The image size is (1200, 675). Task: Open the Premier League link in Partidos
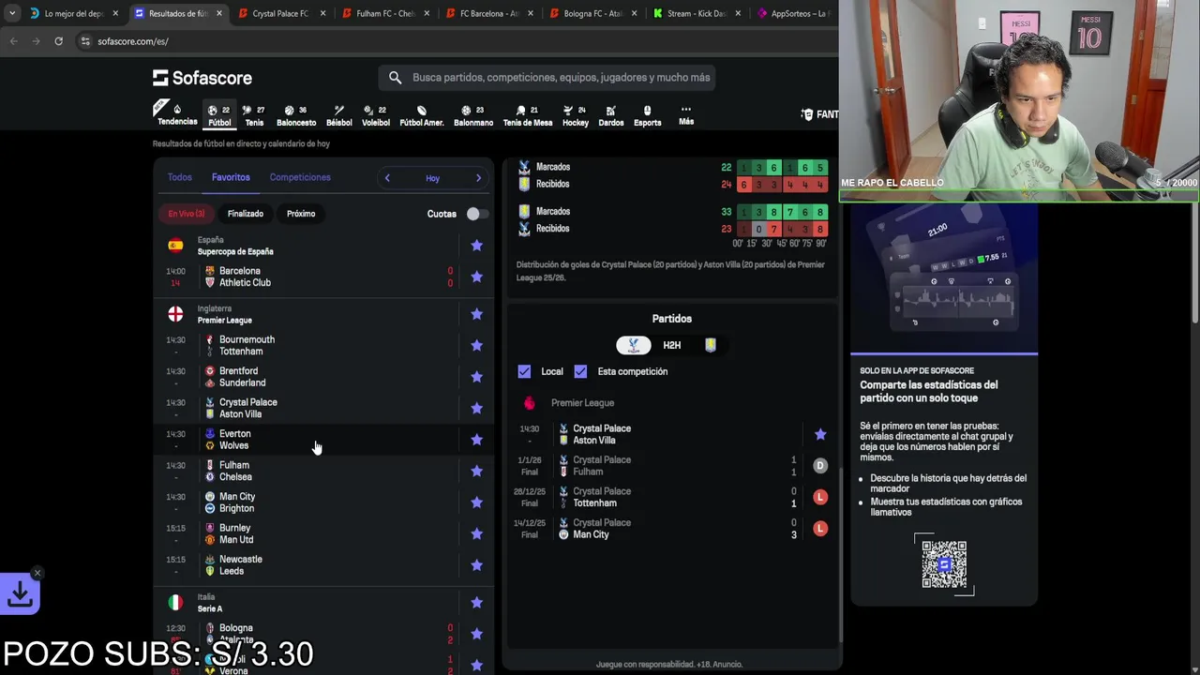(582, 403)
